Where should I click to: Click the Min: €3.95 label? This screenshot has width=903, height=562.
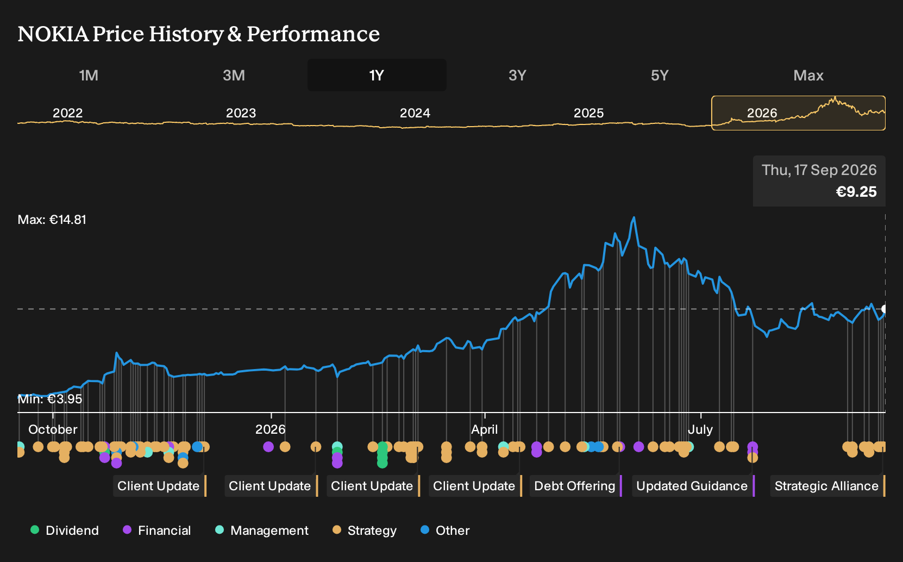click(x=50, y=399)
